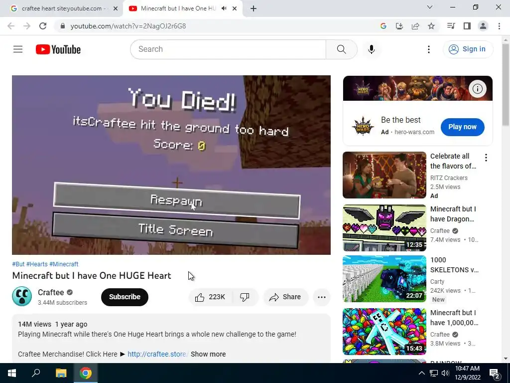Screen dimensions: 510x383
Task: Install app icon in the address bar
Action: (x=399, y=26)
